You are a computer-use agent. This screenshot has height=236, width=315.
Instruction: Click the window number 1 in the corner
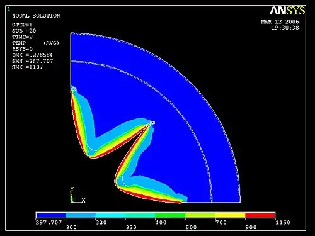(x=9, y=9)
